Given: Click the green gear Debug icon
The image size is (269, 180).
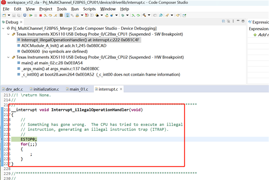Looking at the screenshot, I should 122,15.
